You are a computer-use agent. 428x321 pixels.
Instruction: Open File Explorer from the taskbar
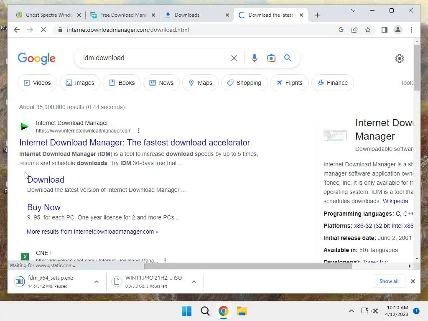click(x=242, y=311)
